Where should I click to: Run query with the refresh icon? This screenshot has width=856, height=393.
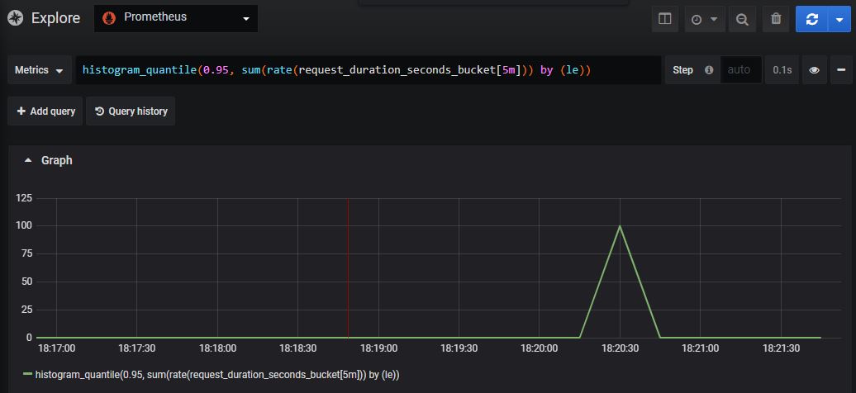(811, 19)
